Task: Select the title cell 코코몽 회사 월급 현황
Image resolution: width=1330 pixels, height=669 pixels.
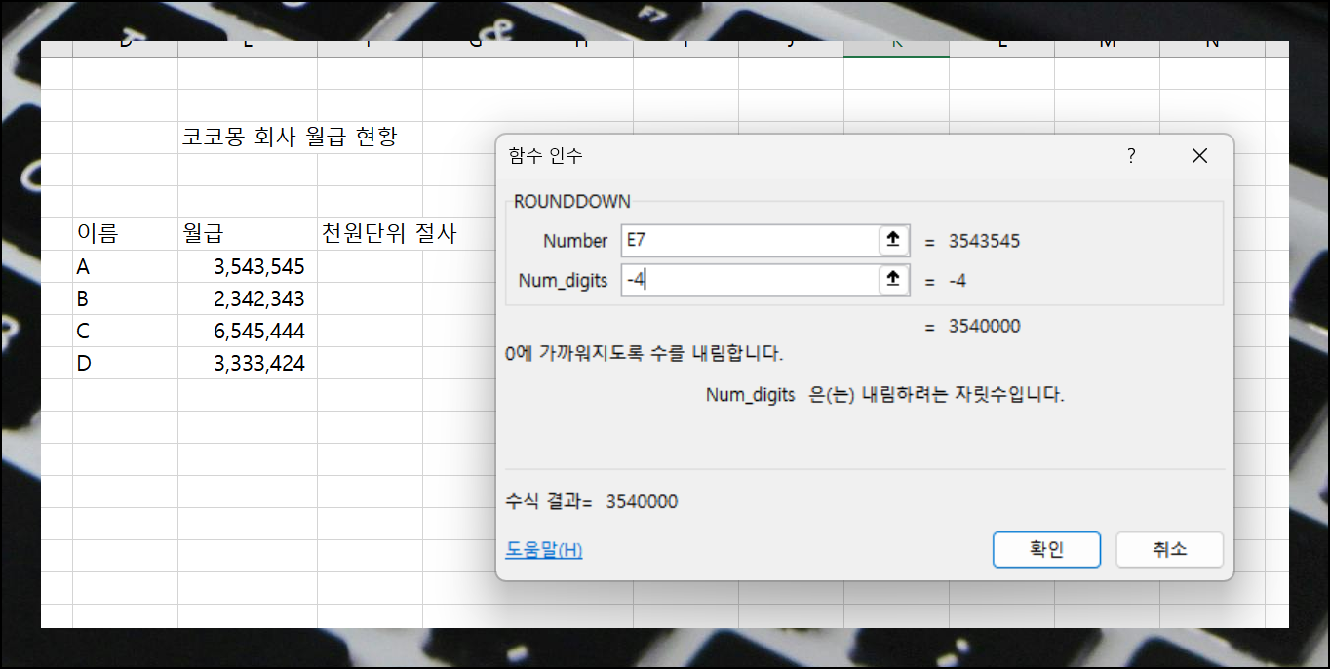Action: tap(290, 138)
